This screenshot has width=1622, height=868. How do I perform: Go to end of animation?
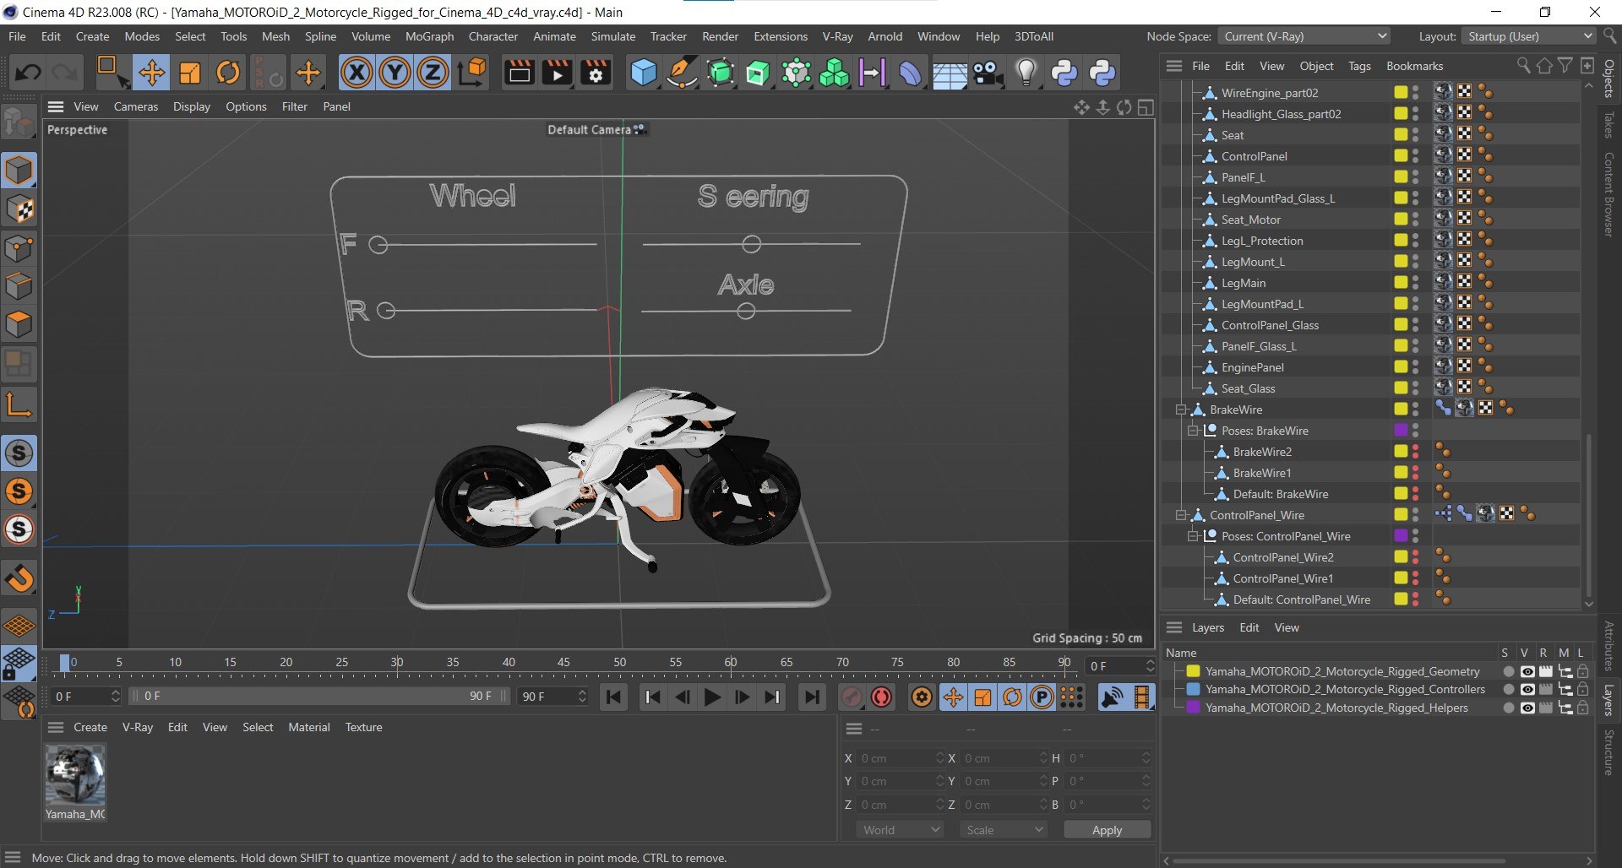(812, 697)
